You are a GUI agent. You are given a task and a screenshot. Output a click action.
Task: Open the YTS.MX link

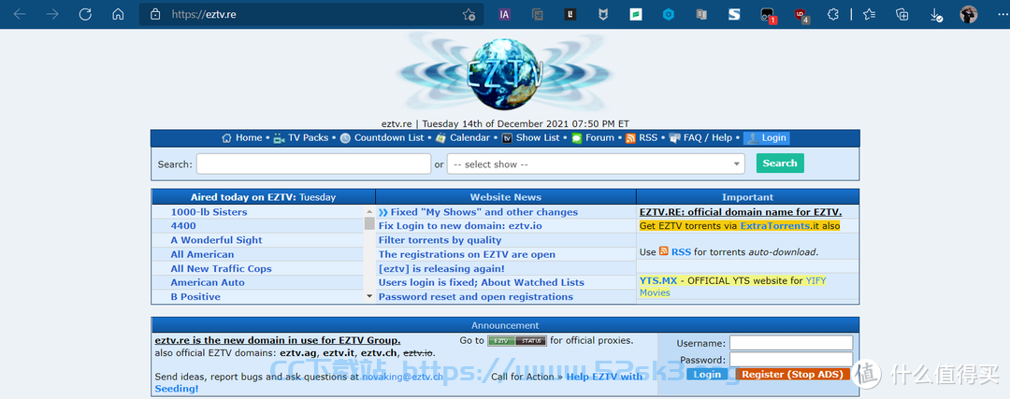(x=658, y=280)
